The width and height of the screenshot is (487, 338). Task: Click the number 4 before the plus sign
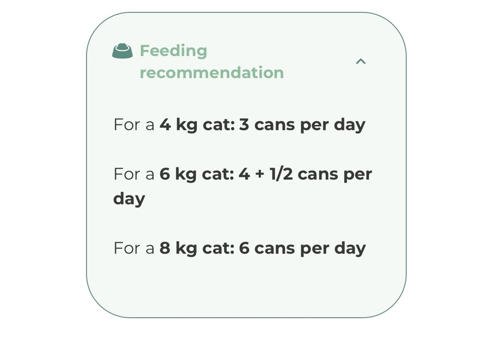244,174
